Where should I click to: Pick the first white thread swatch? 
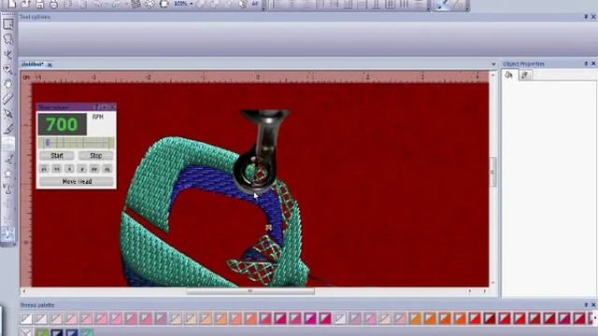point(26,318)
